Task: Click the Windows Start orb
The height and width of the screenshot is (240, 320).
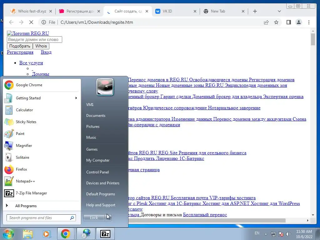Action: coord(8,234)
